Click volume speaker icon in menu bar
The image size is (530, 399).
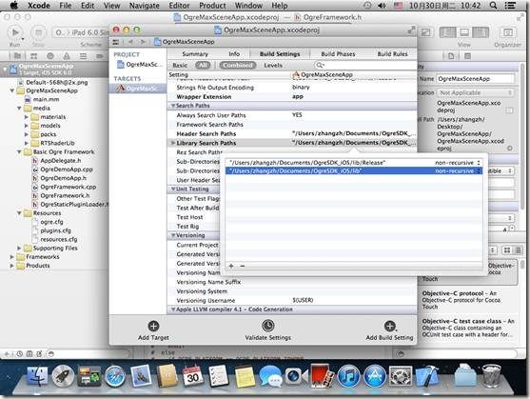pyautogui.click(x=383, y=6)
